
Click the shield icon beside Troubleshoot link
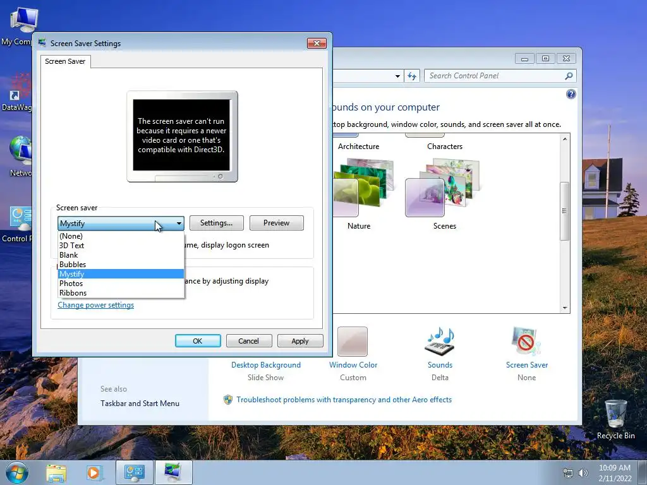tap(227, 400)
